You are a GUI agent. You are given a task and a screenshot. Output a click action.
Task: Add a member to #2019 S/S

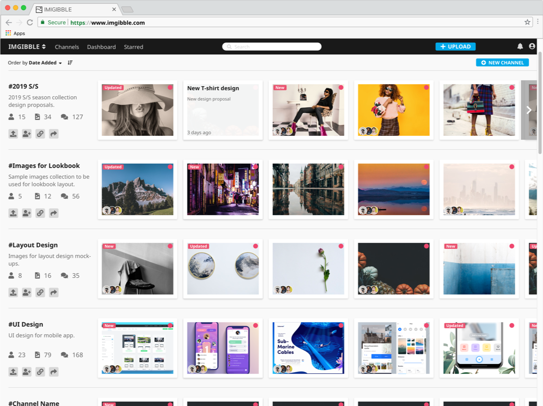(x=26, y=133)
